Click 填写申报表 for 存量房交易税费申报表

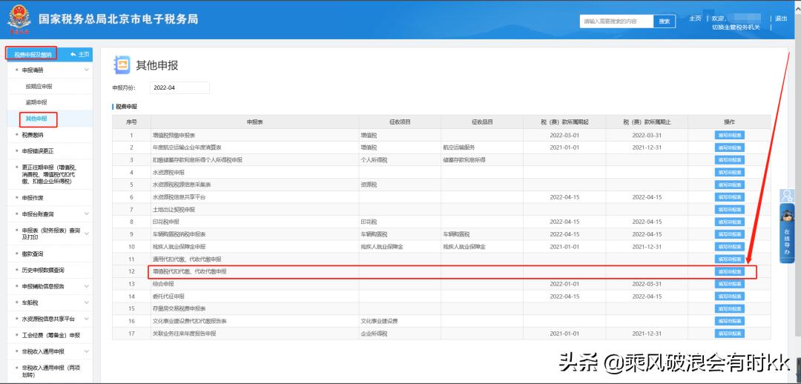730,308
